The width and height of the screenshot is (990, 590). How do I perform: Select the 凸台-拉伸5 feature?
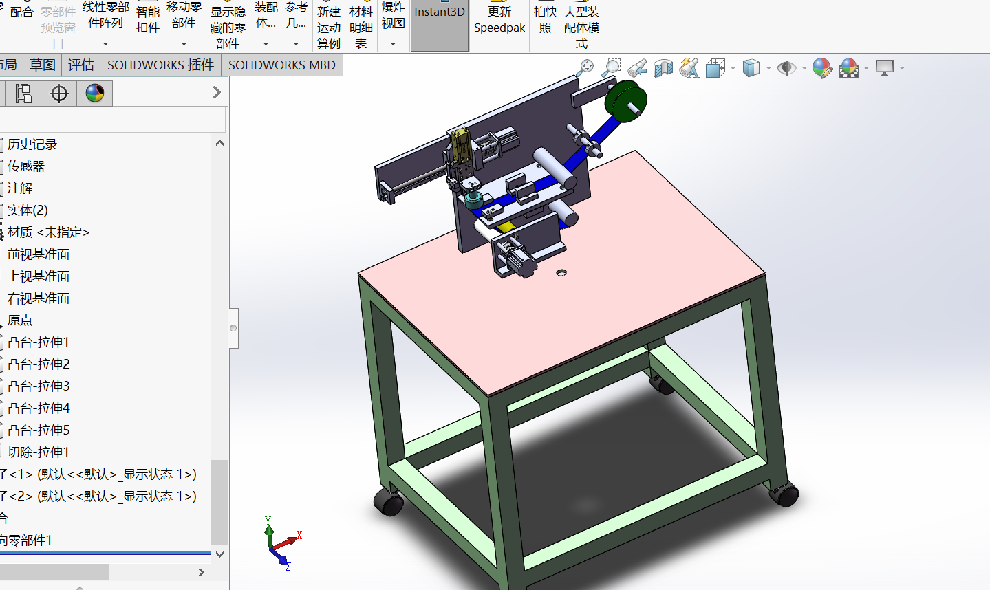[39, 430]
